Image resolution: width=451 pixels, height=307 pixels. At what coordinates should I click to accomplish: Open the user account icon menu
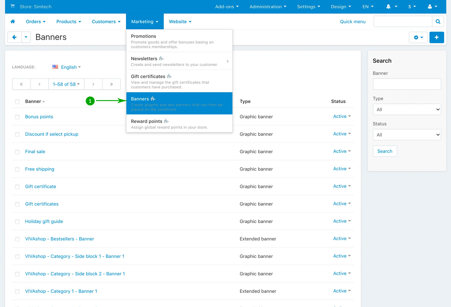click(432, 7)
